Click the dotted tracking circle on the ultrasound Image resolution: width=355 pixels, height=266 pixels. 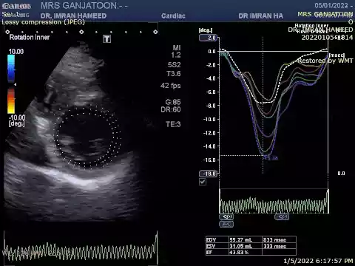[87, 137]
